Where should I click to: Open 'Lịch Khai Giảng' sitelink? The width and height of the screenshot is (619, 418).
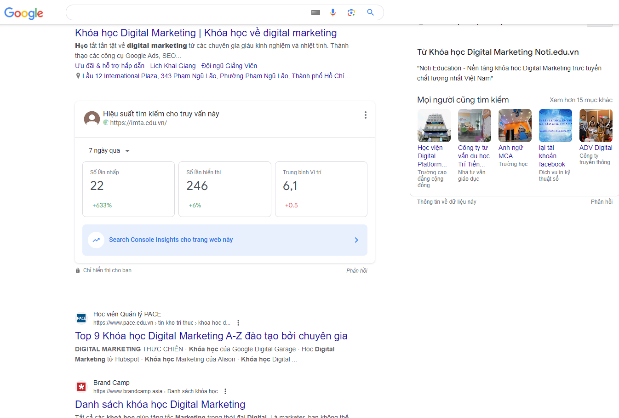coord(173,66)
